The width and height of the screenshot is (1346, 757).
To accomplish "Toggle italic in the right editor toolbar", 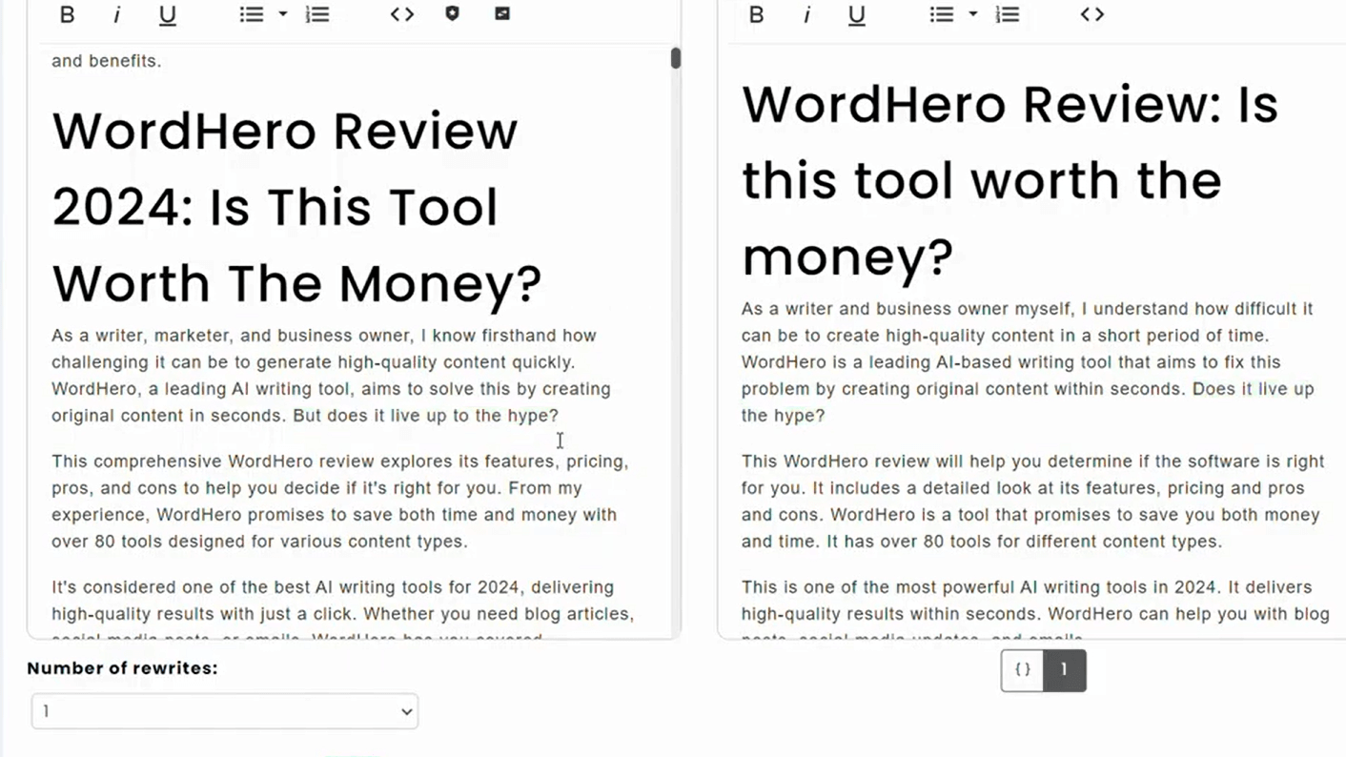I will [806, 14].
